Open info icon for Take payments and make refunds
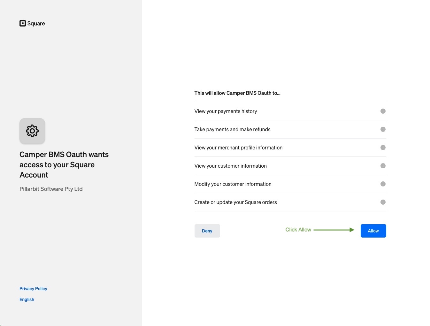 pos(383,129)
